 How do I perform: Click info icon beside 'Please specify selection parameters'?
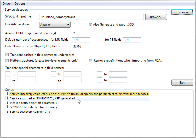tap(7, 103)
